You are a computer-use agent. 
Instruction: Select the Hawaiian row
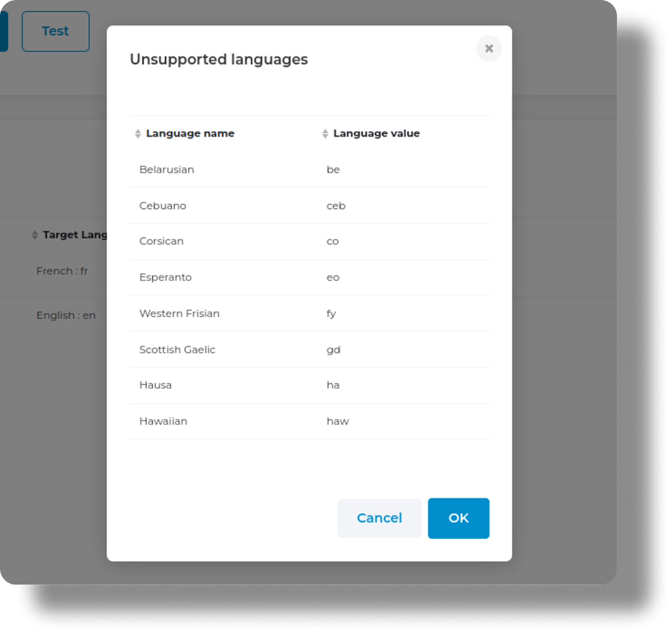click(163, 421)
